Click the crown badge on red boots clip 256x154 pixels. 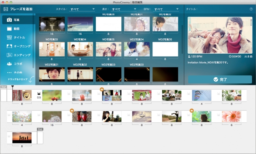[x=72, y=111]
